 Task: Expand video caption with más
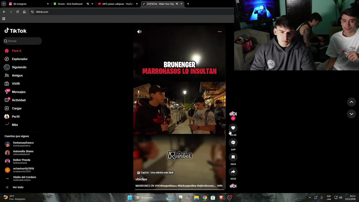220,186
